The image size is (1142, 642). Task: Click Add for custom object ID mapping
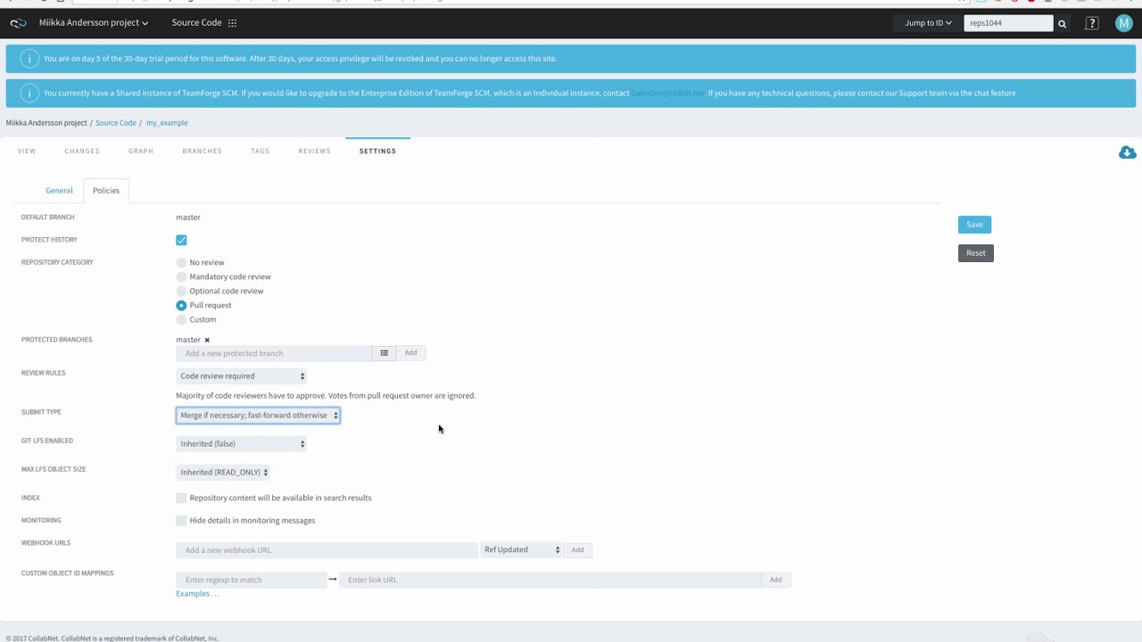tap(775, 580)
